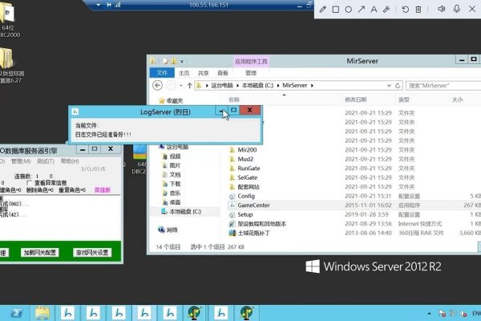Select the pencil drawing tool
This screenshot has width=481, height=321.
(x=323, y=9)
